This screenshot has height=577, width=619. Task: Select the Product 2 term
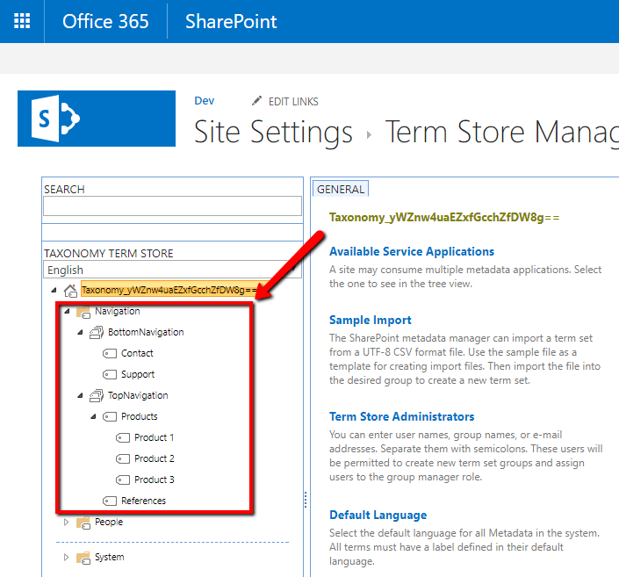point(154,458)
